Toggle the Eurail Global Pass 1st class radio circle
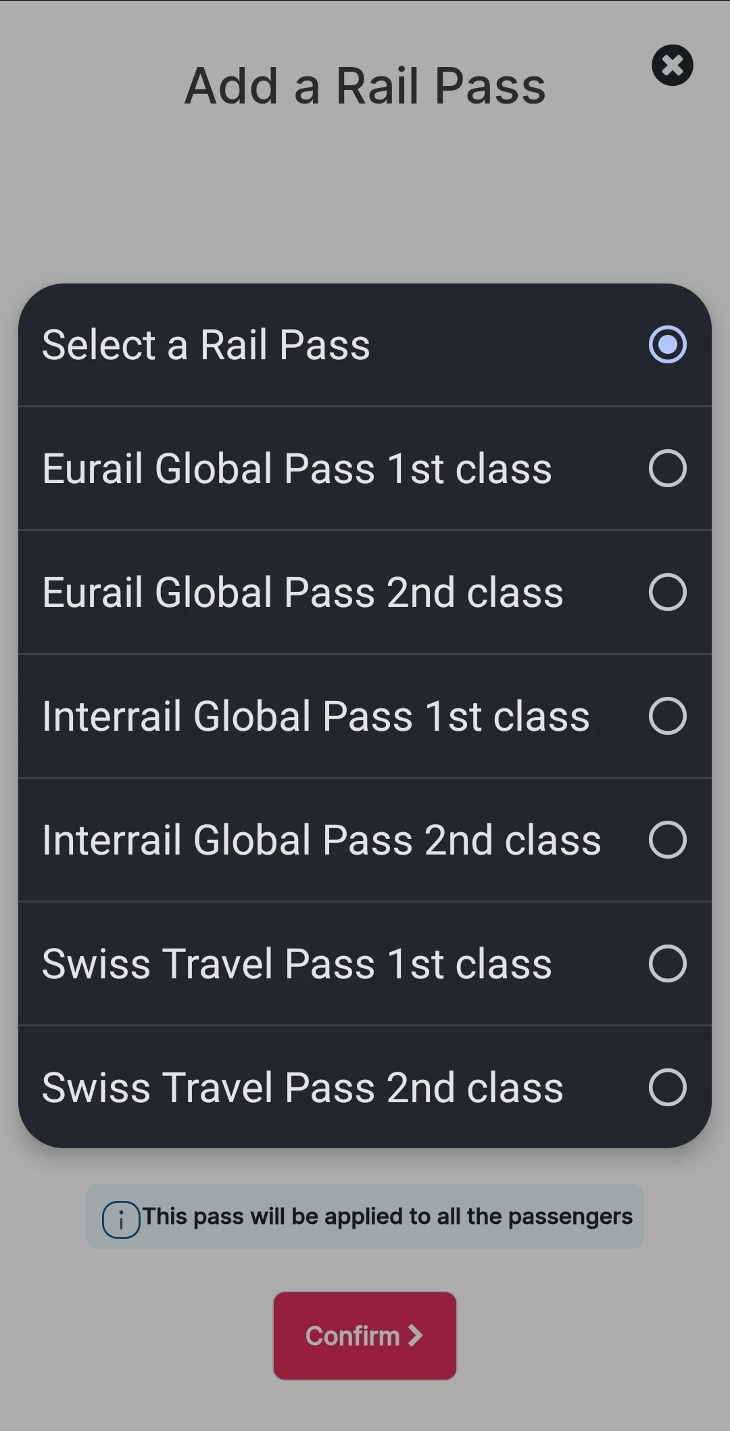 click(x=667, y=468)
